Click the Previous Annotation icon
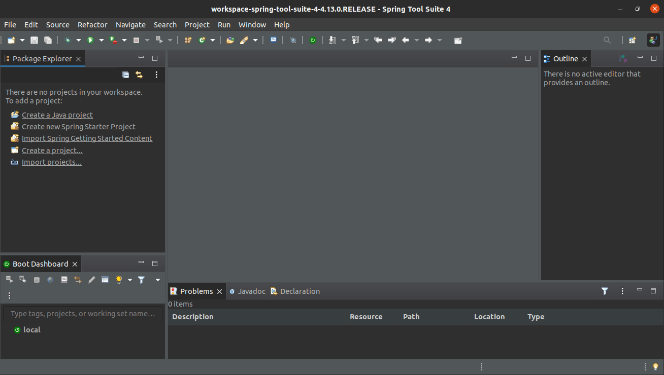 355,40
